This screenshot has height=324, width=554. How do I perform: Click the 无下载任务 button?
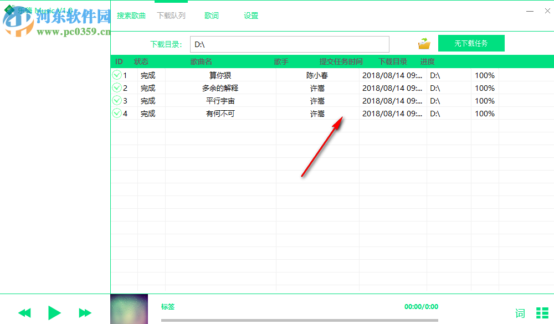471,43
